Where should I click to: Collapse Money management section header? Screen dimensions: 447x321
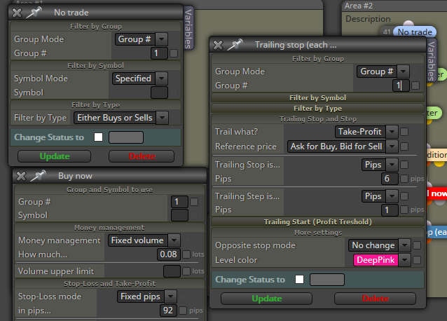109,228
